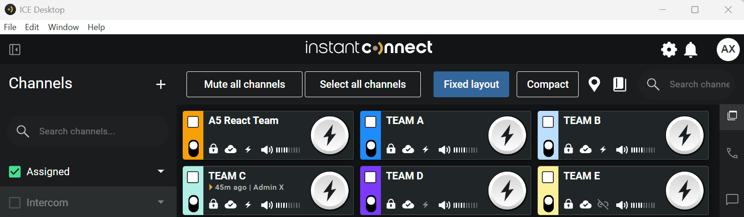Select the TEAM E checkbox

tap(548, 177)
